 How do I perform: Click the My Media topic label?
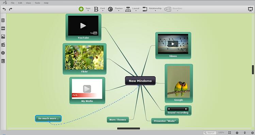tap(87, 101)
